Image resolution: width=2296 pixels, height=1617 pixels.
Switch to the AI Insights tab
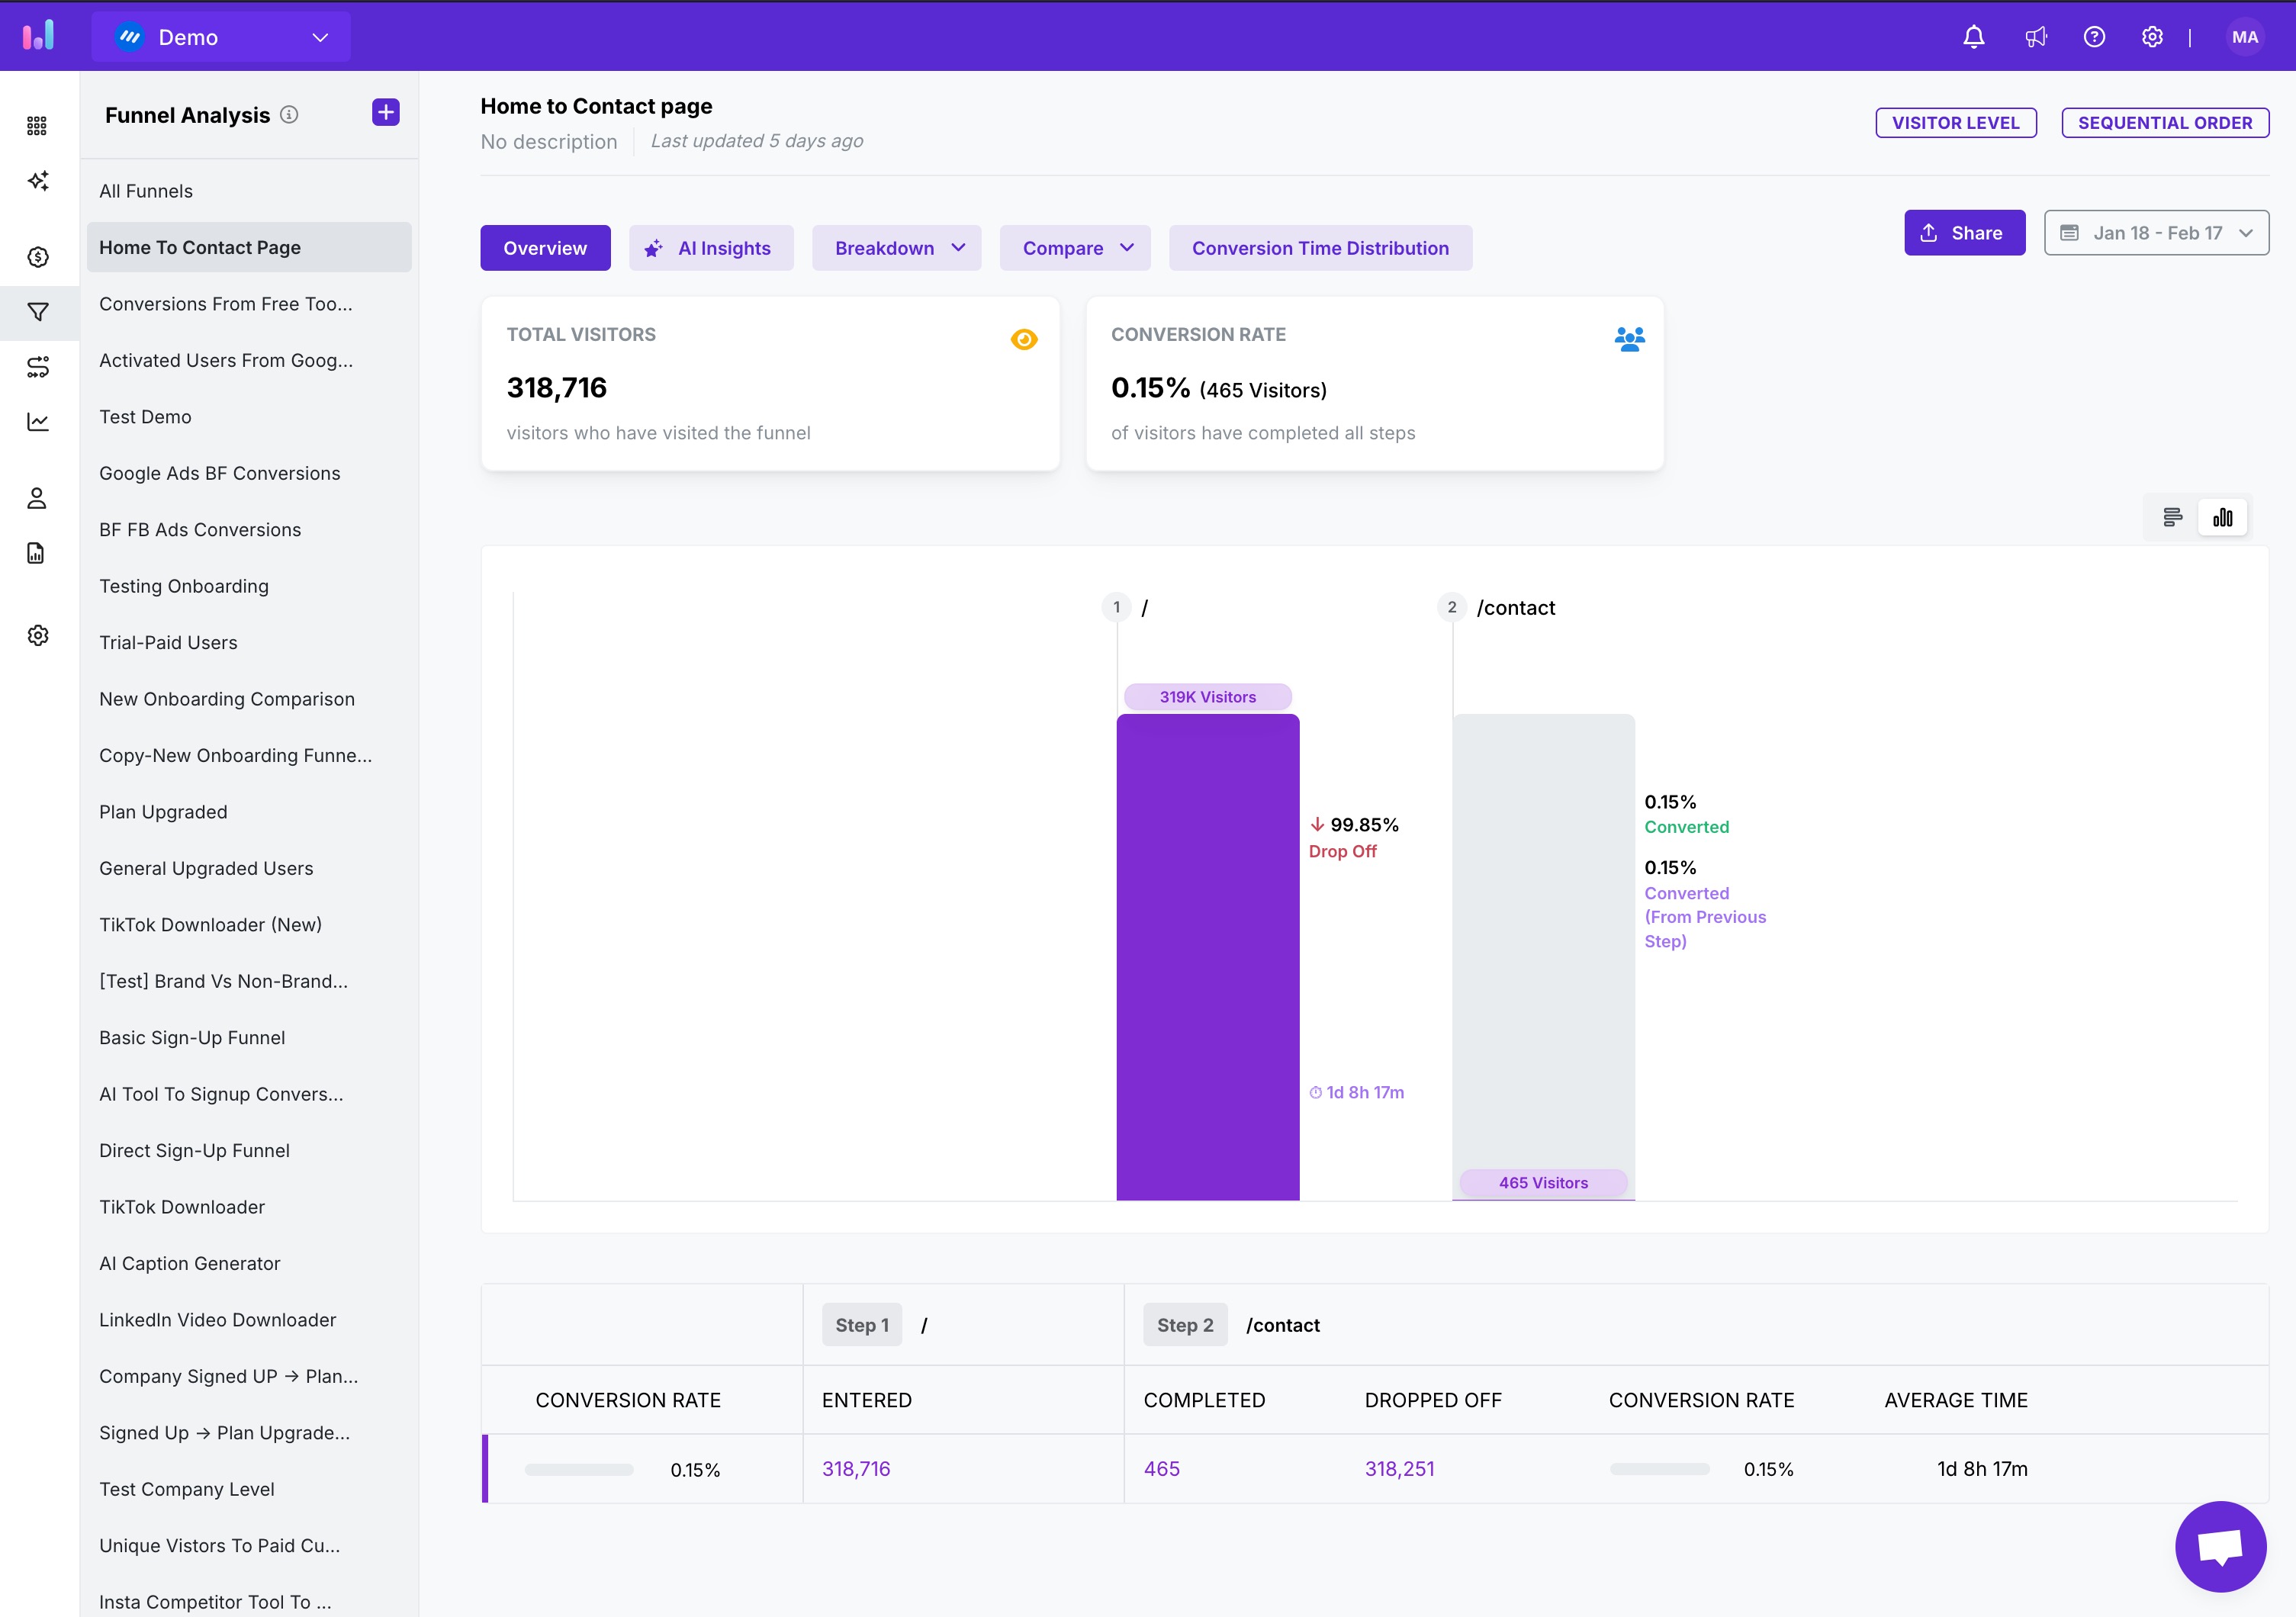[x=711, y=248]
